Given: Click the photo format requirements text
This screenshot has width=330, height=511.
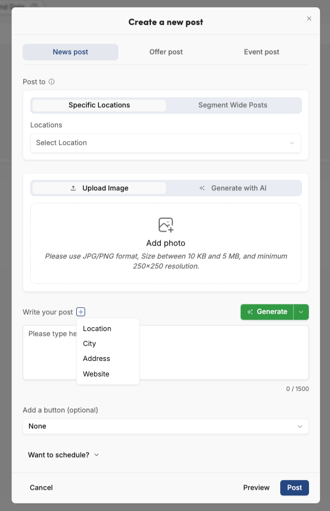Looking at the screenshot, I should click(x=166, y=261).
